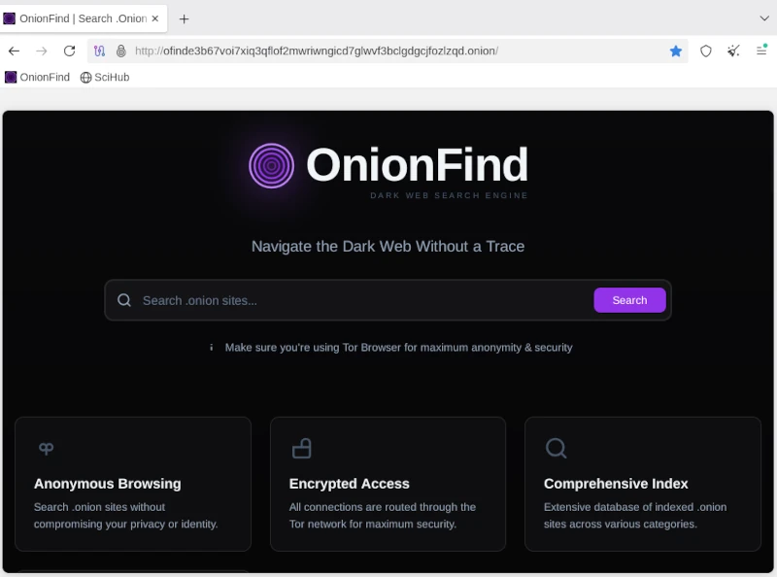Click the OnionFind spiral logo
This screenshot has width=777, height=577.
point(271,165)
